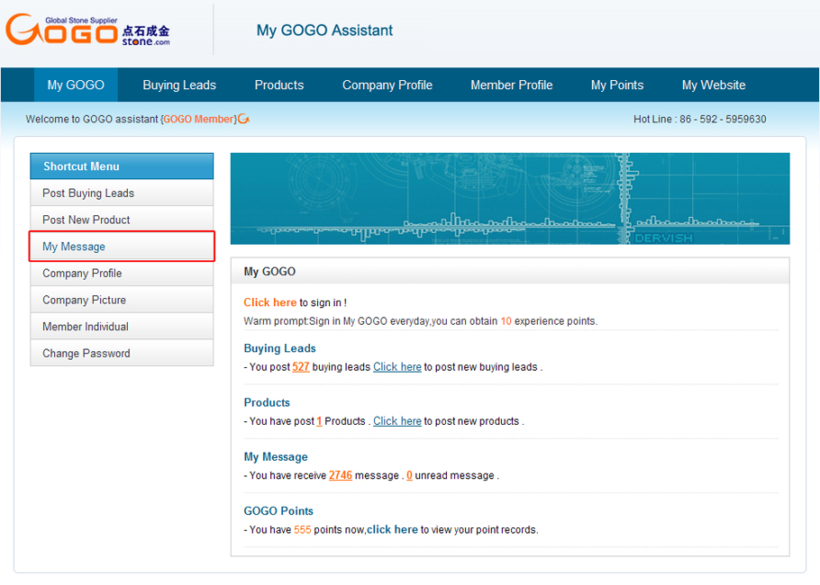Click the GOGO Stone logo
This screenshot has height=585, width=820.
[x=87, y=30]
